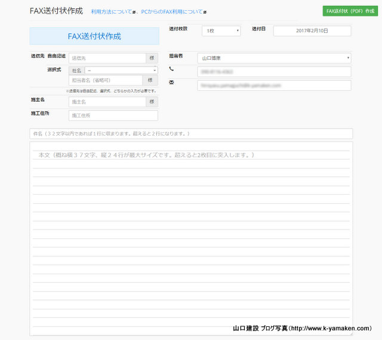Click the blurred email address field
This screenshot has height=340, width=382.
tap(274, 85)
